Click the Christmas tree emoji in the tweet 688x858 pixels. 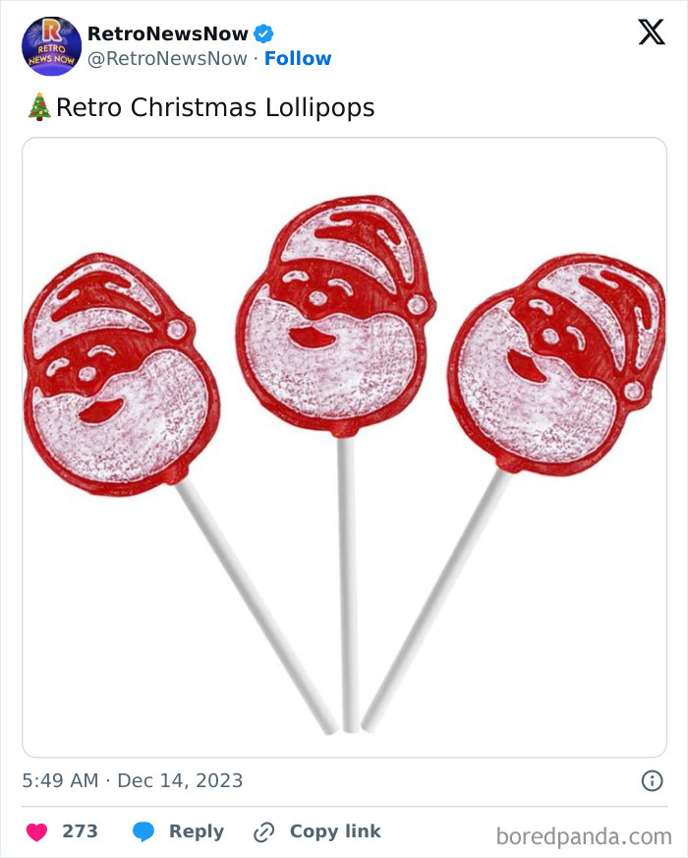pos(39,106)
